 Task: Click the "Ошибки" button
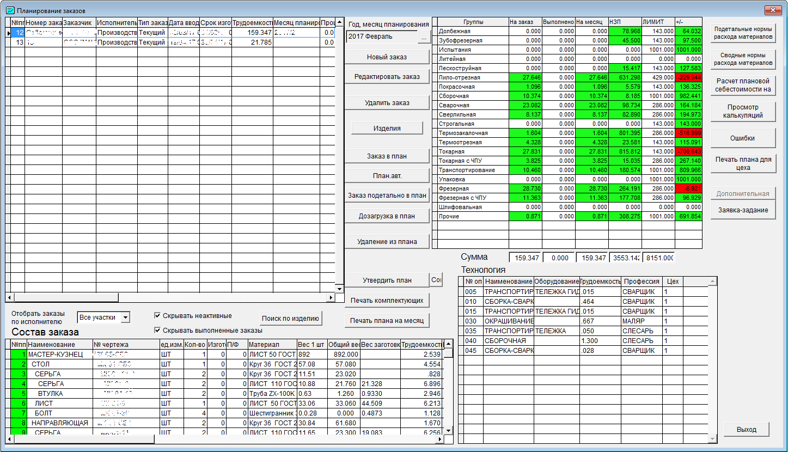pos(742,138)
